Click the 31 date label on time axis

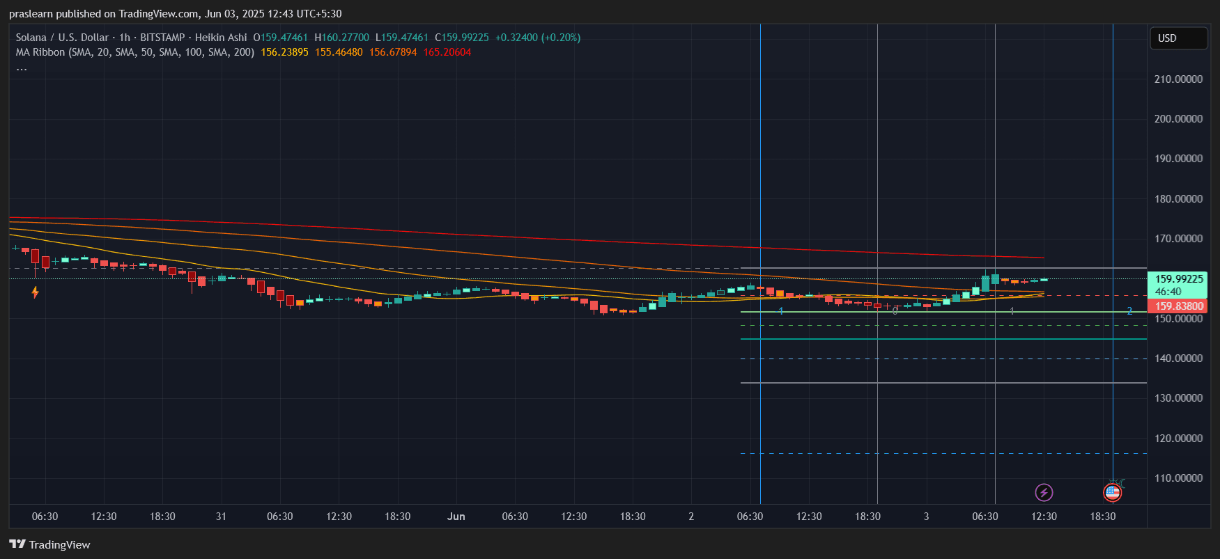[x=221, y=517]
